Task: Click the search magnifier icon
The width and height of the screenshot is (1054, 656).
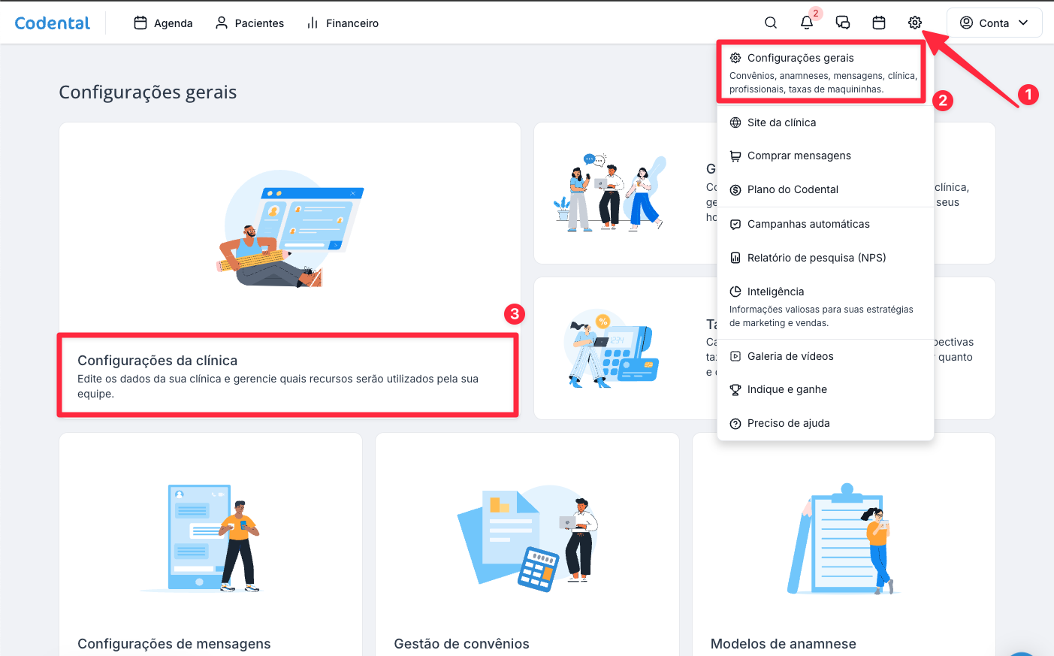Action: click(771, 23)
